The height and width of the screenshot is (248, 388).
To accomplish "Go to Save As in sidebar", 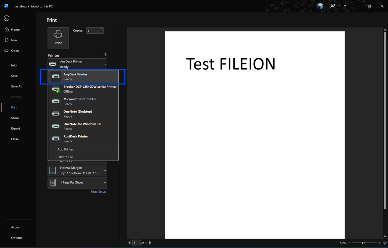I will (x=16, y=86).
